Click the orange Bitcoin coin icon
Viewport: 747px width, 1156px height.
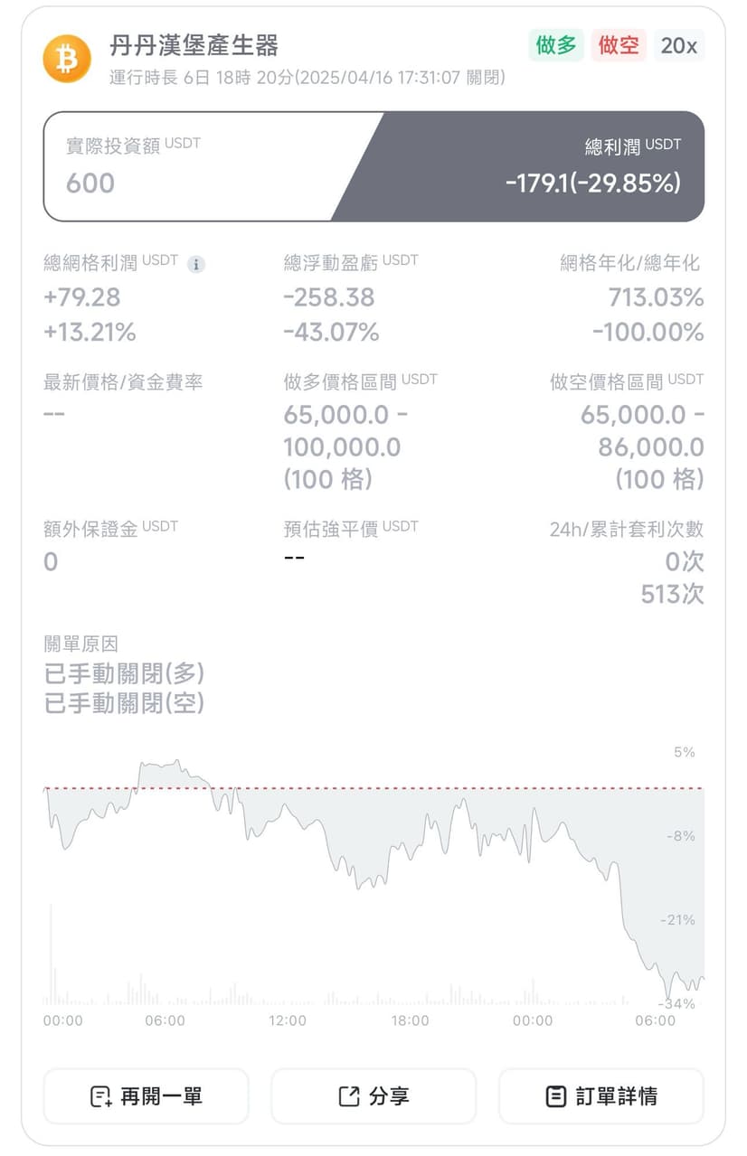click(x=67, y=59)
